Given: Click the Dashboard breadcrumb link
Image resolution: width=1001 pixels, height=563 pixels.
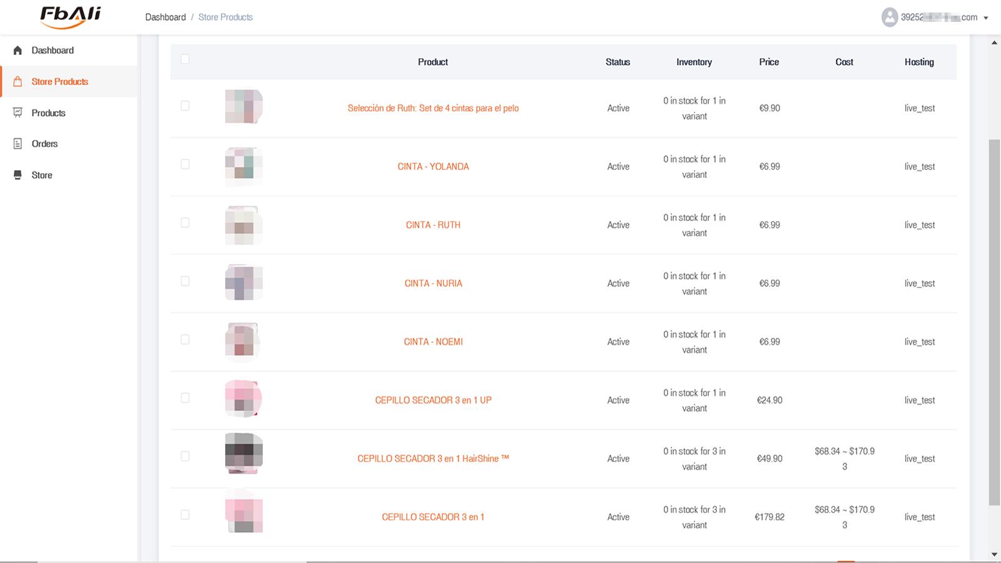Looking at the screenshot, I should 165,17.
